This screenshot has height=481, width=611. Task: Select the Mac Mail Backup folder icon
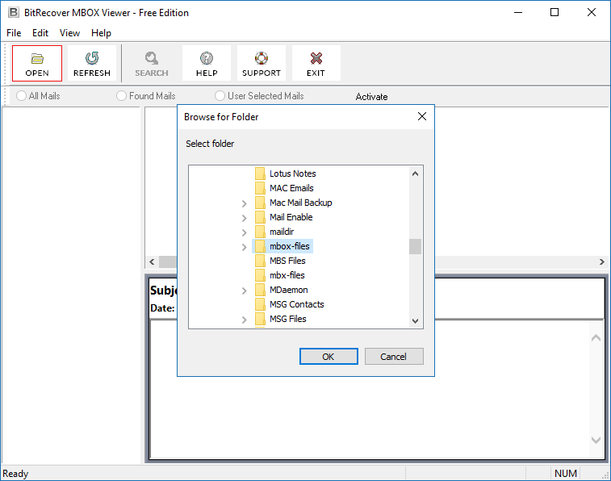(x=260, y=203)
